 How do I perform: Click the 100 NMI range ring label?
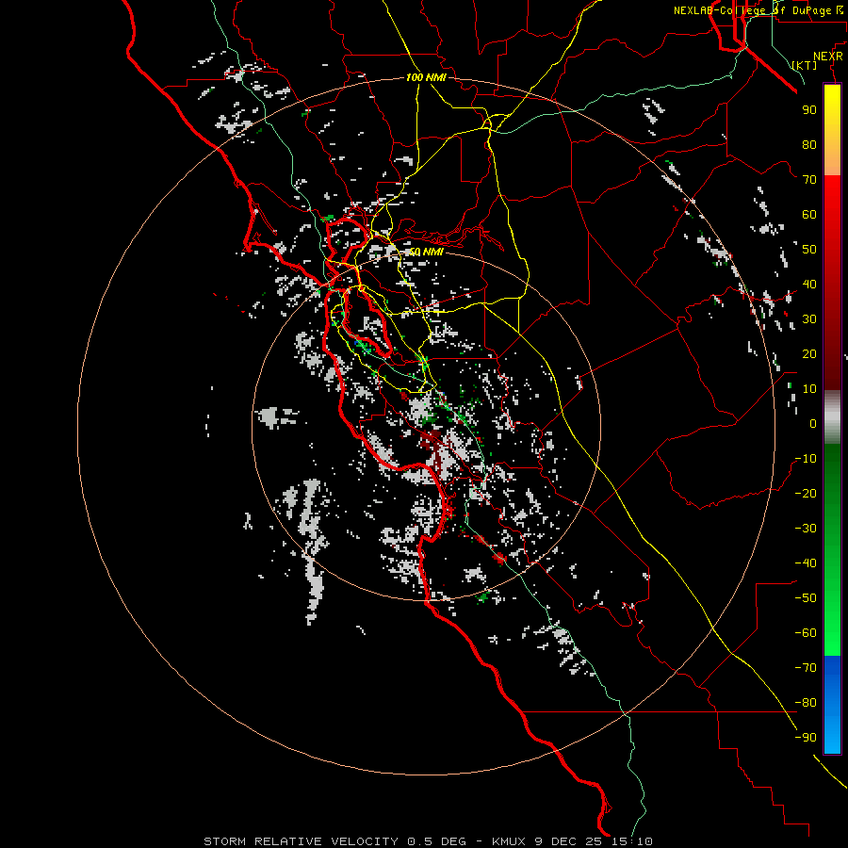click(x=426, y=77)
